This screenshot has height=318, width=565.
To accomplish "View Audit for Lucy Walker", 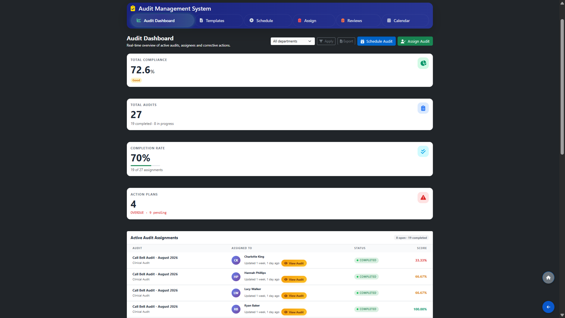I will pyautogui.click(x=294, y=296).
